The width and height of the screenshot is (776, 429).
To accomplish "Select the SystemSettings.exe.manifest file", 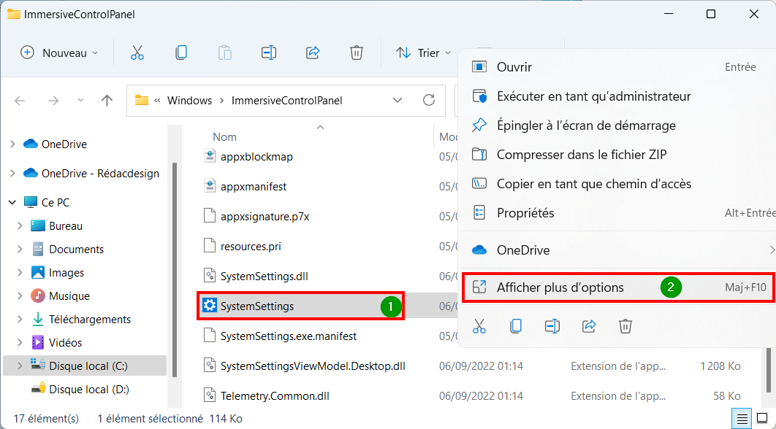I will 280,336.
